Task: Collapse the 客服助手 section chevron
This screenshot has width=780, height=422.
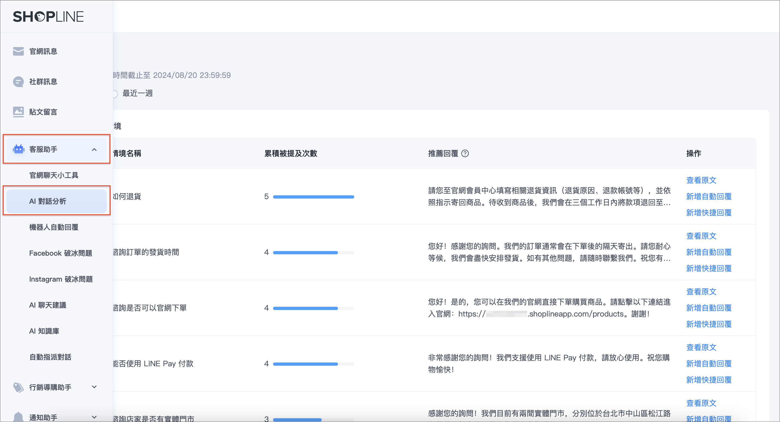Action: [94, 149]
